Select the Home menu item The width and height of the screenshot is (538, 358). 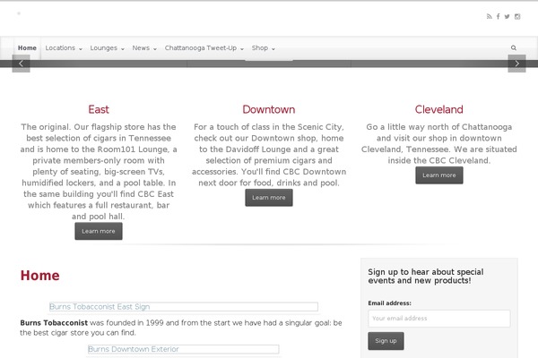[27, 48]
